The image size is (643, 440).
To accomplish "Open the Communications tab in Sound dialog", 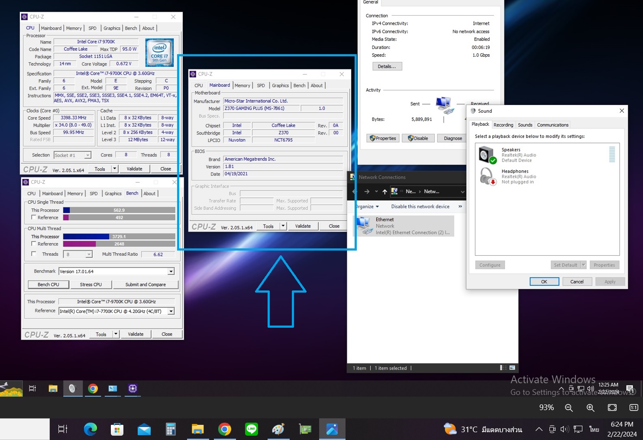I will [553, 125].
